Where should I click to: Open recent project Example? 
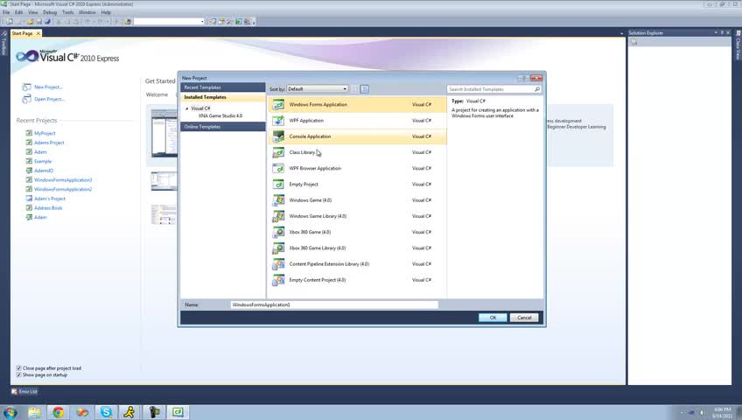43,161
